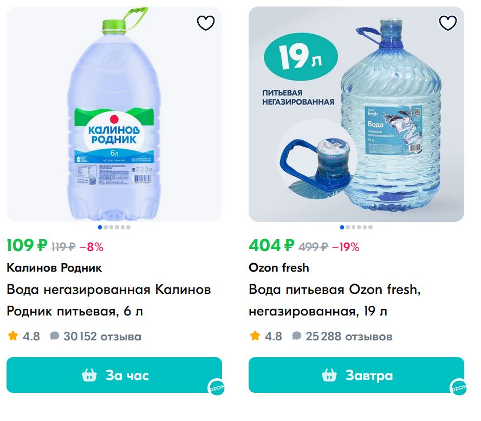Open product title Вода питьевая Ozon fresh
This screenshot has width=481, height=421.
pos(334,300)
